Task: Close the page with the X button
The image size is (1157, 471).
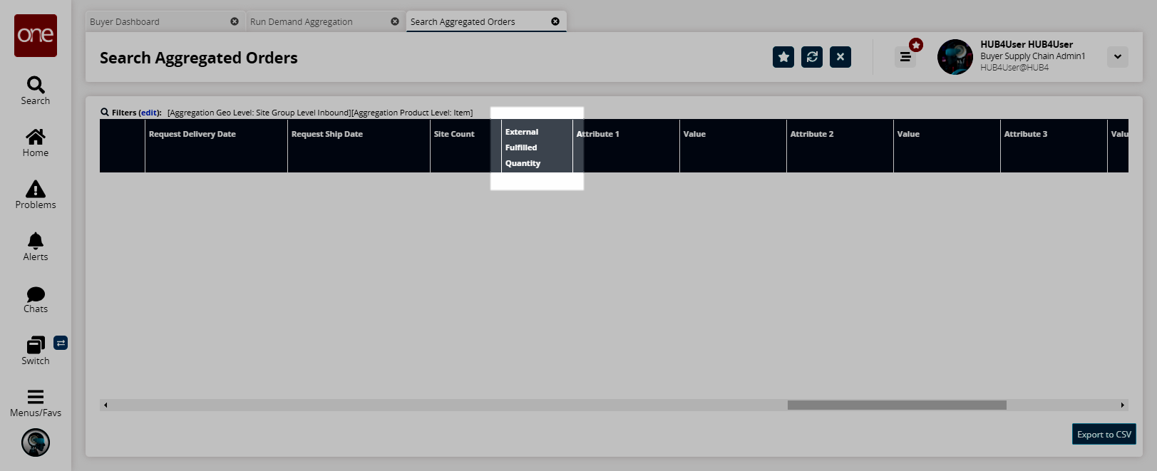Action: pos(840,57)
